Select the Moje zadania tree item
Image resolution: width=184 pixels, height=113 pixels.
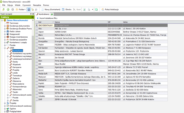pos(18,84)
